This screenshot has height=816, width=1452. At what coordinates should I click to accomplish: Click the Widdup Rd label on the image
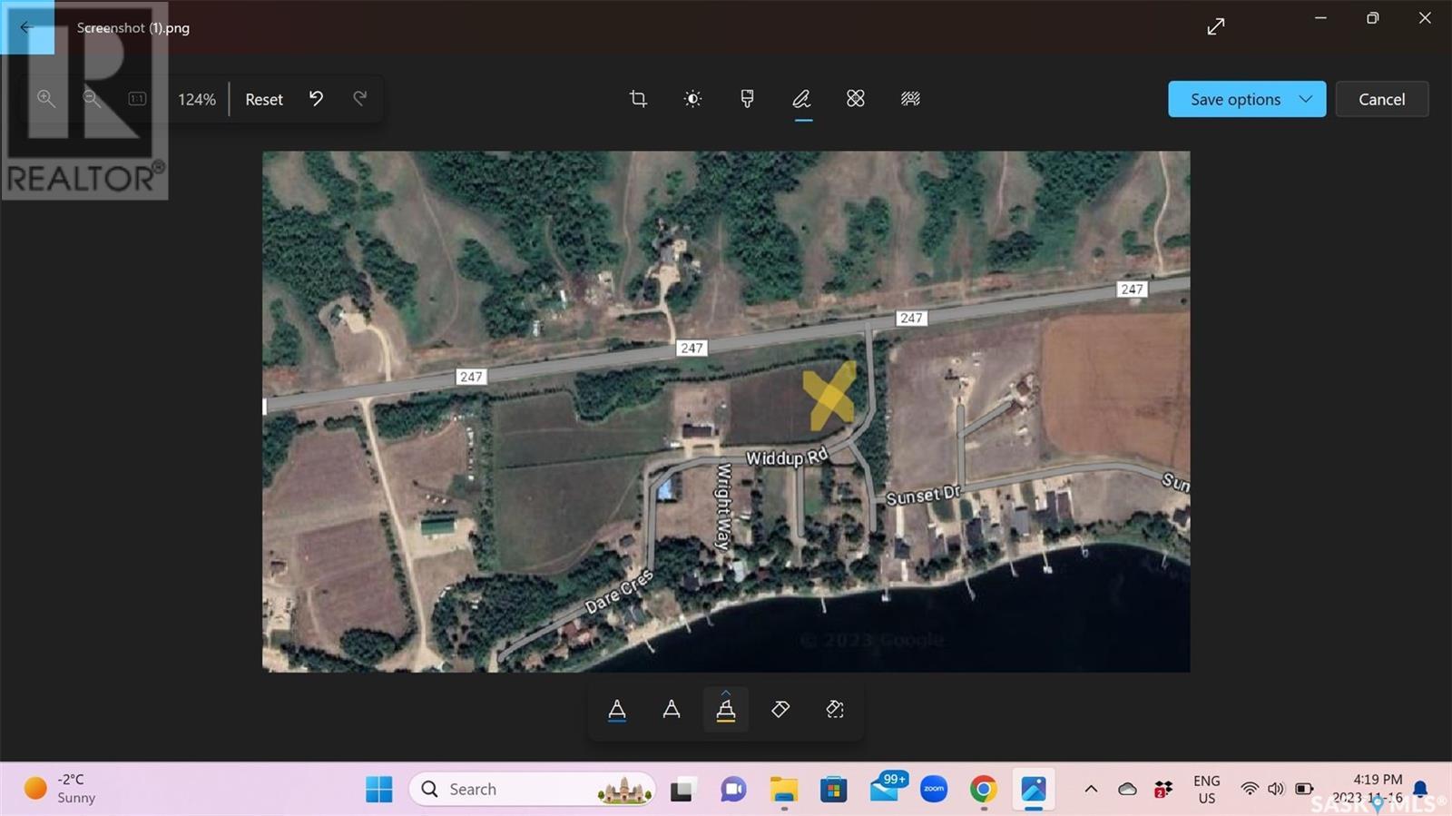click(787, 457)
